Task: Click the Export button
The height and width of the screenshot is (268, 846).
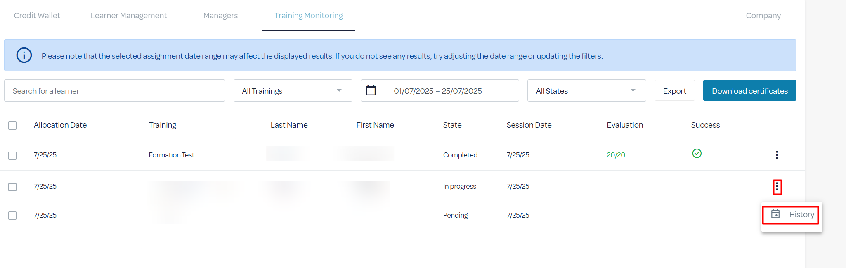Action: (674, 91)
